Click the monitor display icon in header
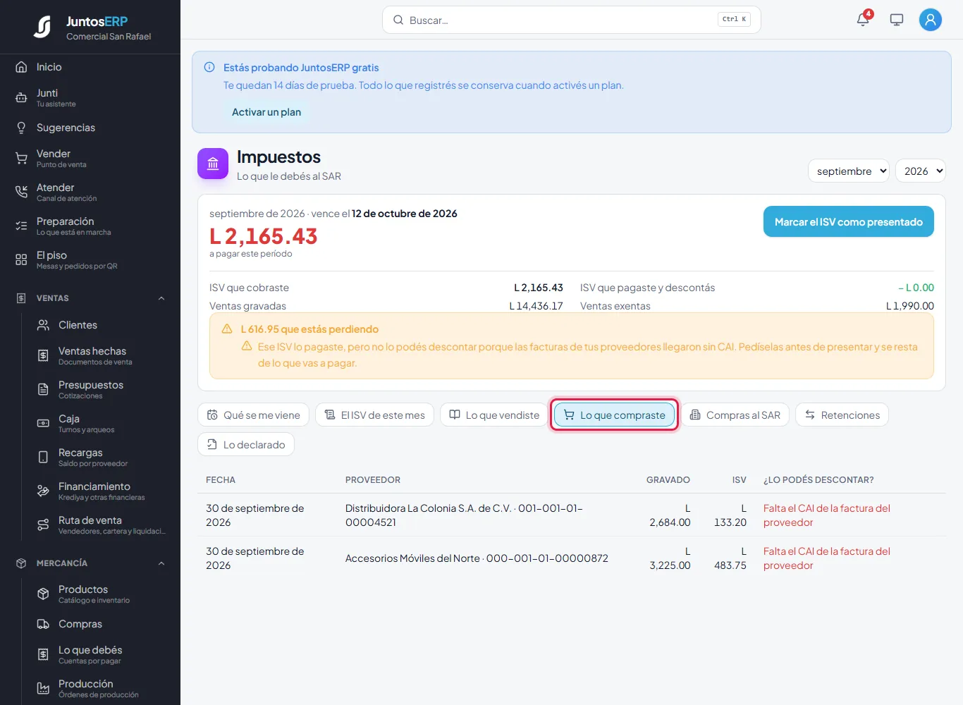The image size is (963, 705). pyautogui.click(x=897, y=20)
